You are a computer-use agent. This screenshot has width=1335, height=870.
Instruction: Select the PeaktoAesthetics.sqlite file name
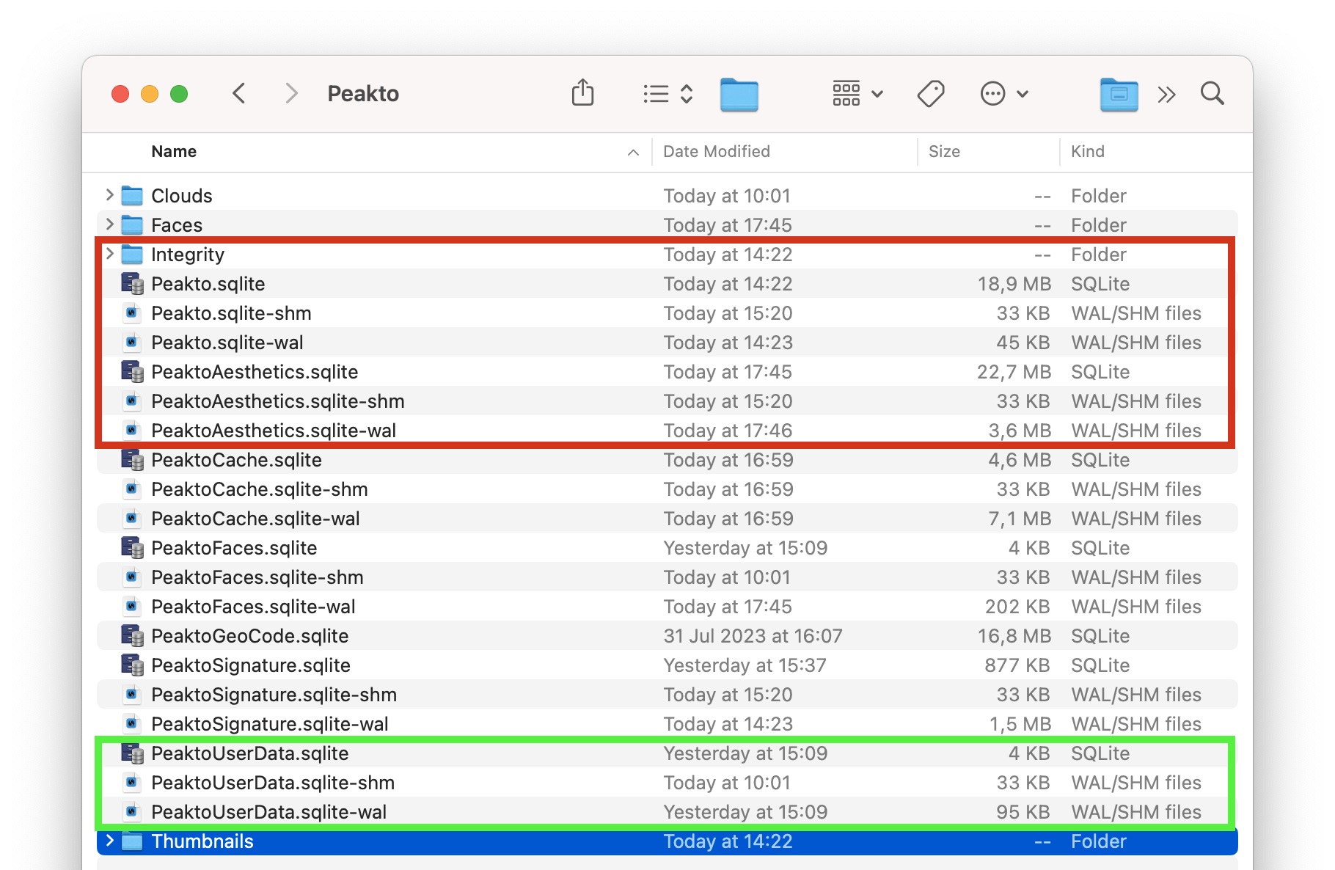click(255, 372)
